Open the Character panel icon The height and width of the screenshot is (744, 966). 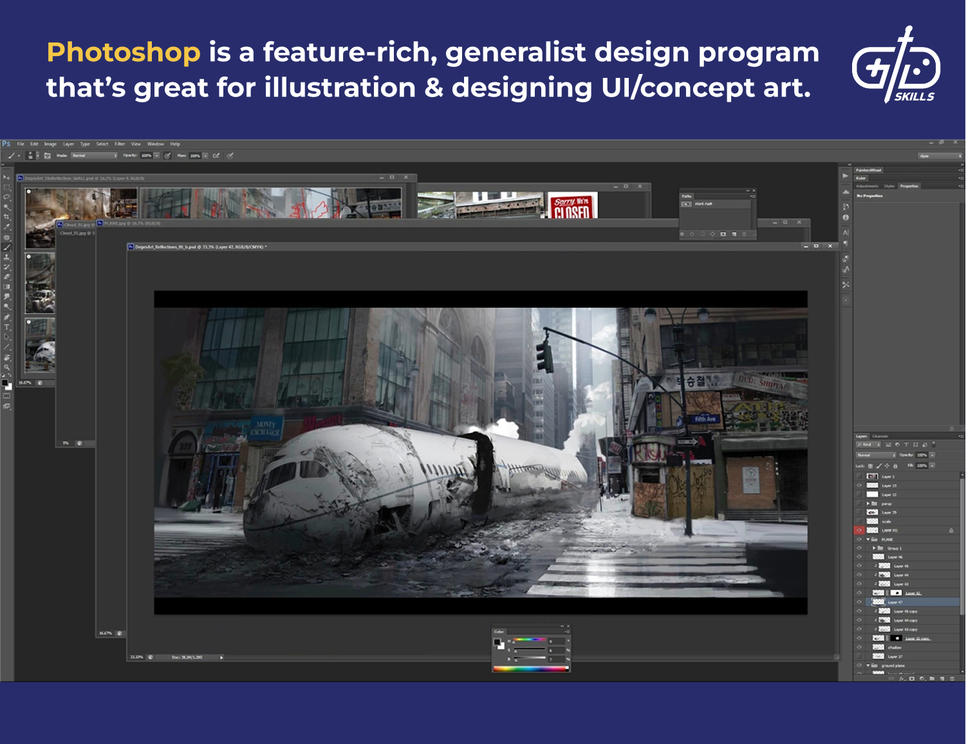point(846,233)
